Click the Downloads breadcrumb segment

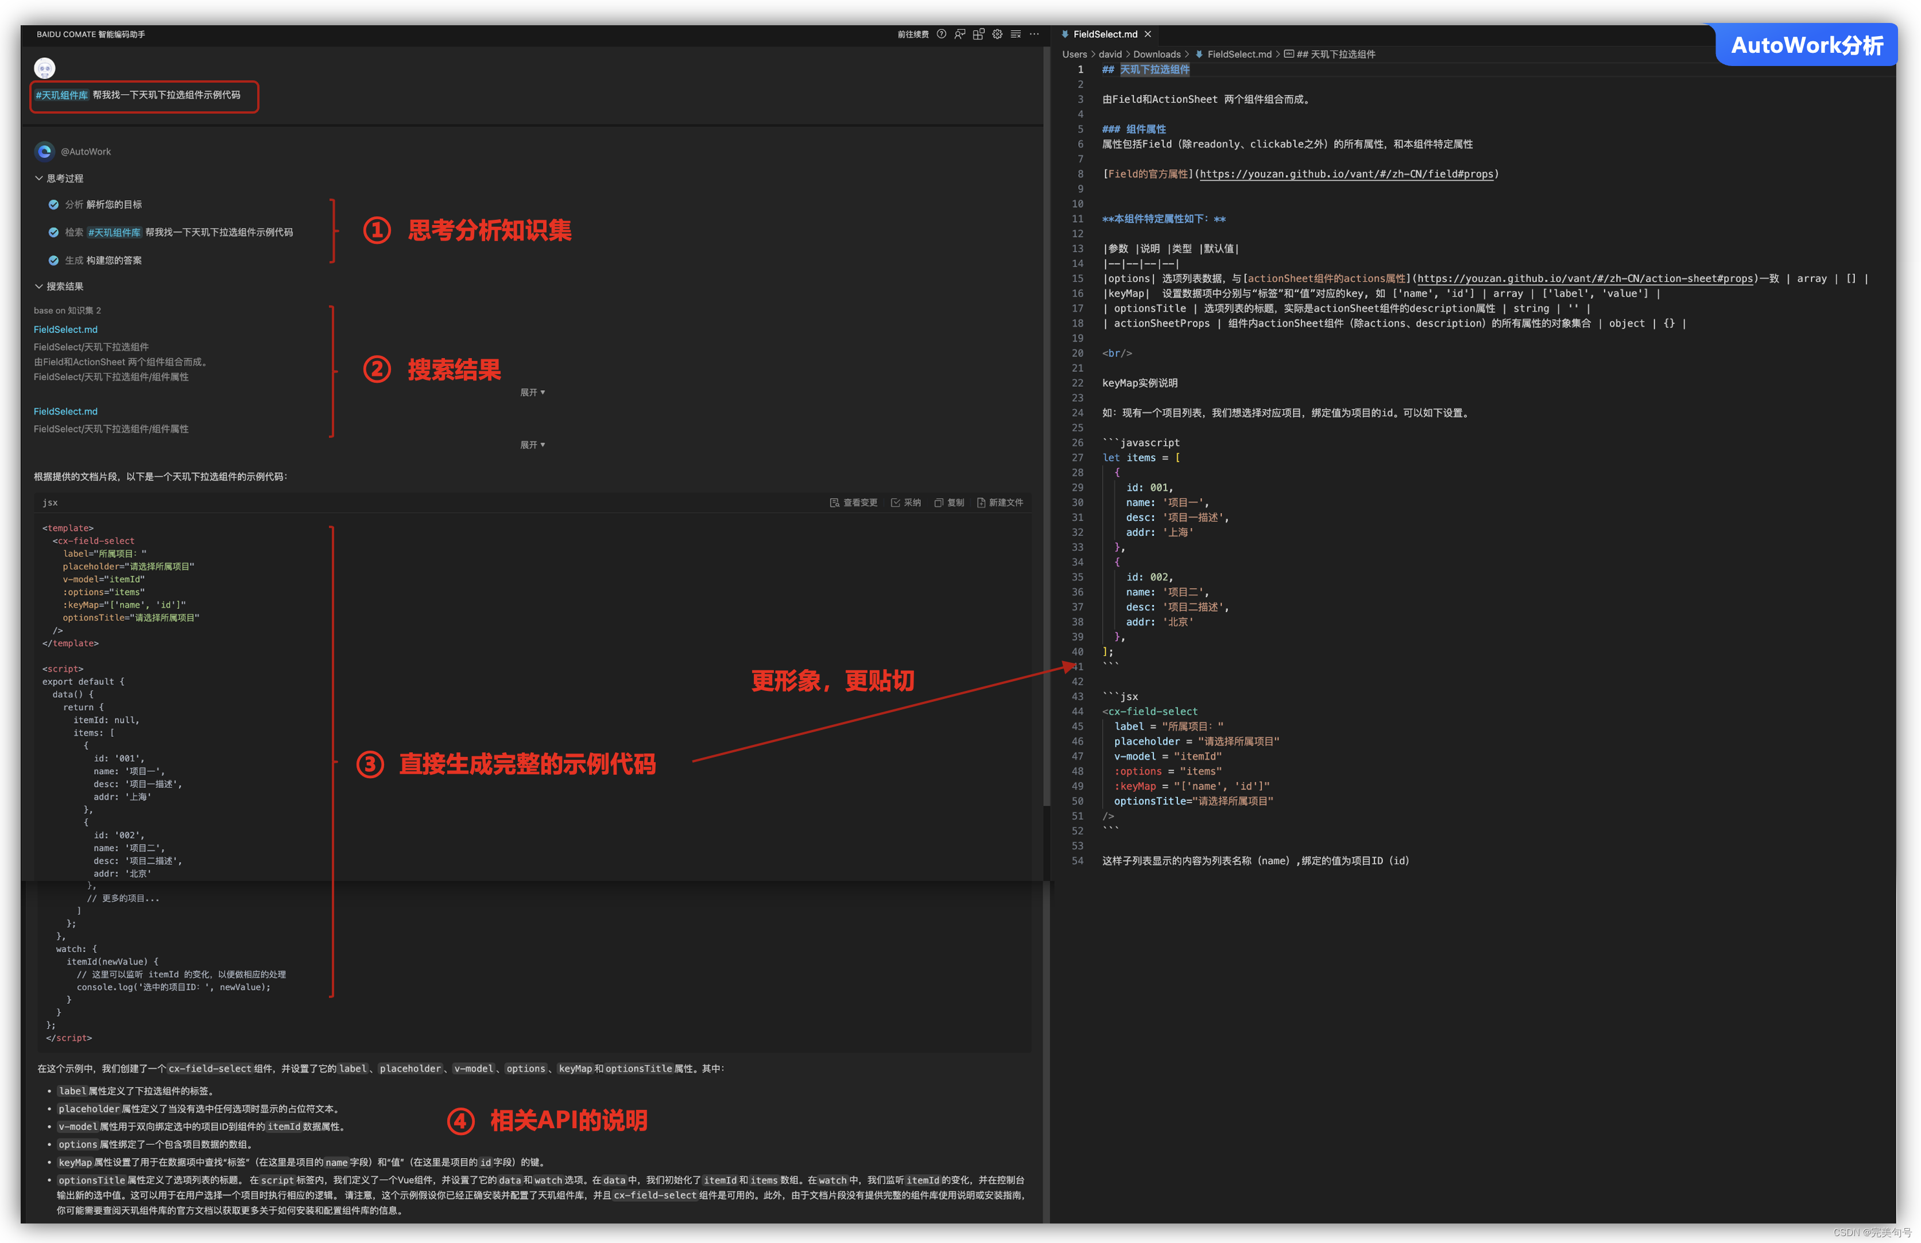1157,54
